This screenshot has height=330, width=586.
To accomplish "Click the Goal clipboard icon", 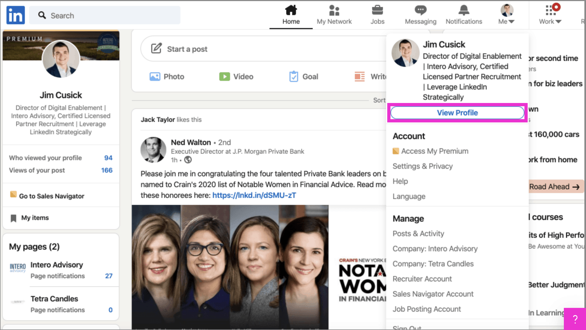I will click(294, 77).
